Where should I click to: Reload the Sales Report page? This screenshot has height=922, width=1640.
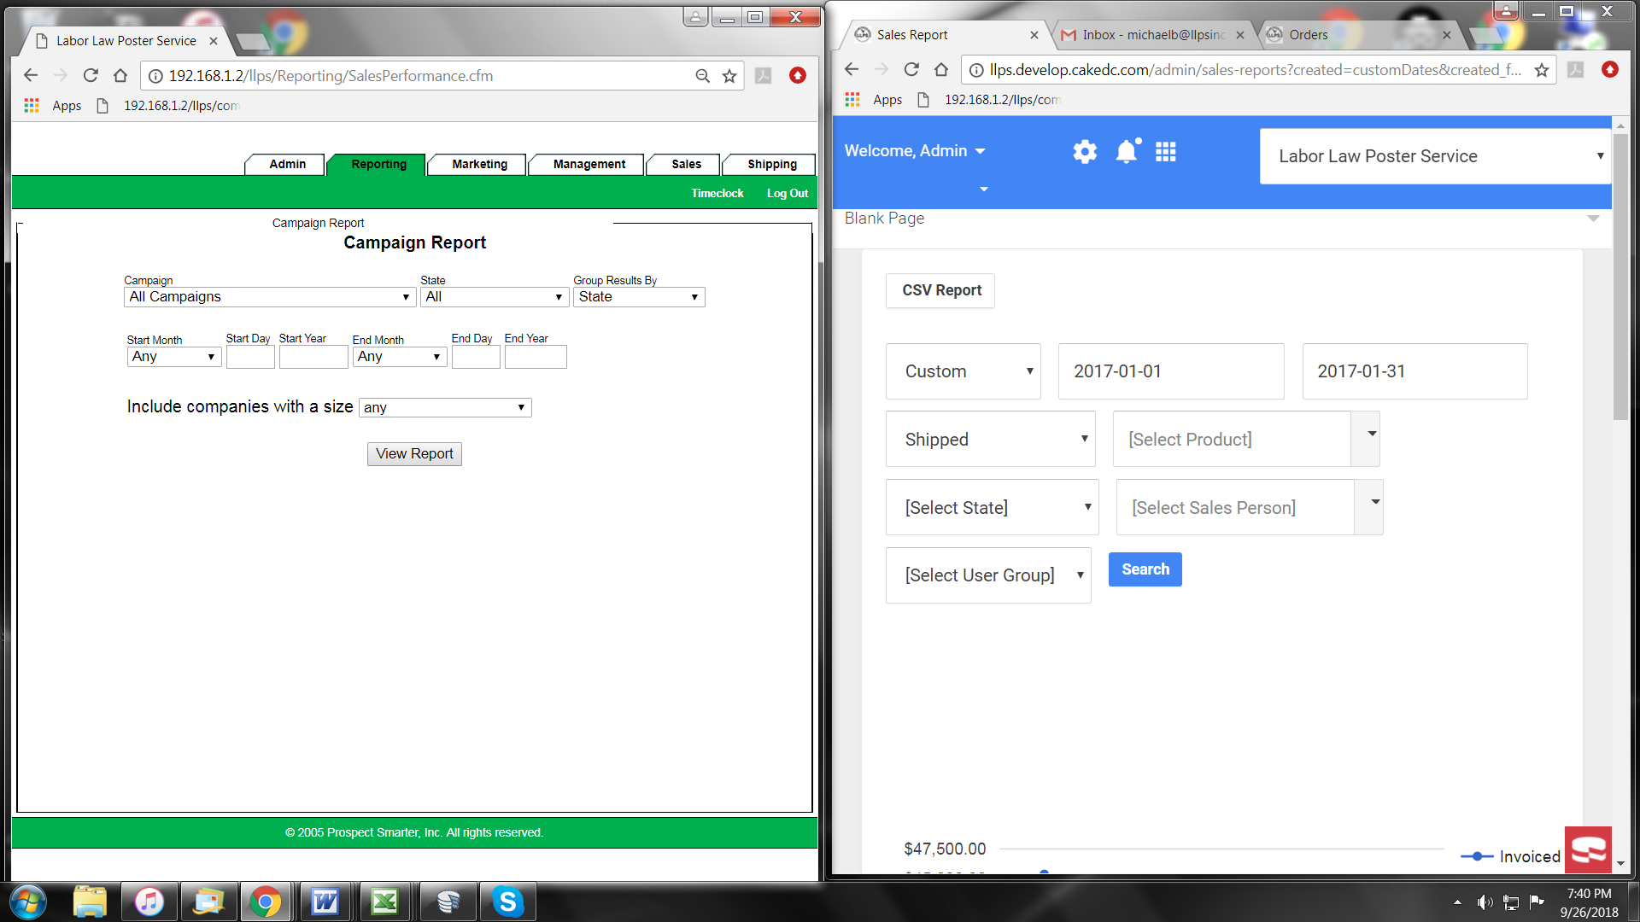click(911, 70)
